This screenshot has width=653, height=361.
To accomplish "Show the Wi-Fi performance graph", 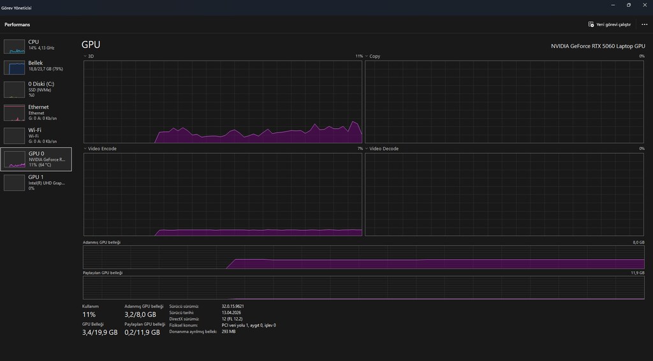I will (x=36, y=135).
